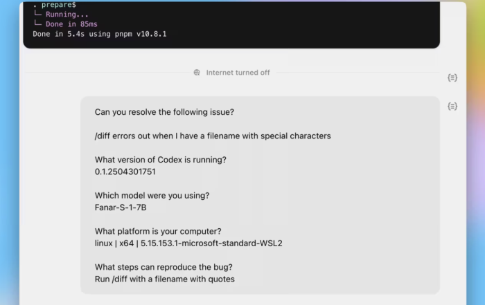Click the globe icon next to Internet turned off
The height and width of the screenshot is (305, 485).
(x=197, y=73)
